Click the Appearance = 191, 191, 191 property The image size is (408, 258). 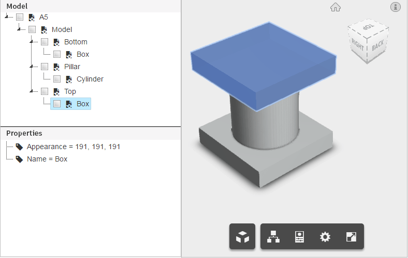pyautogui.click(x=74, y=147)
